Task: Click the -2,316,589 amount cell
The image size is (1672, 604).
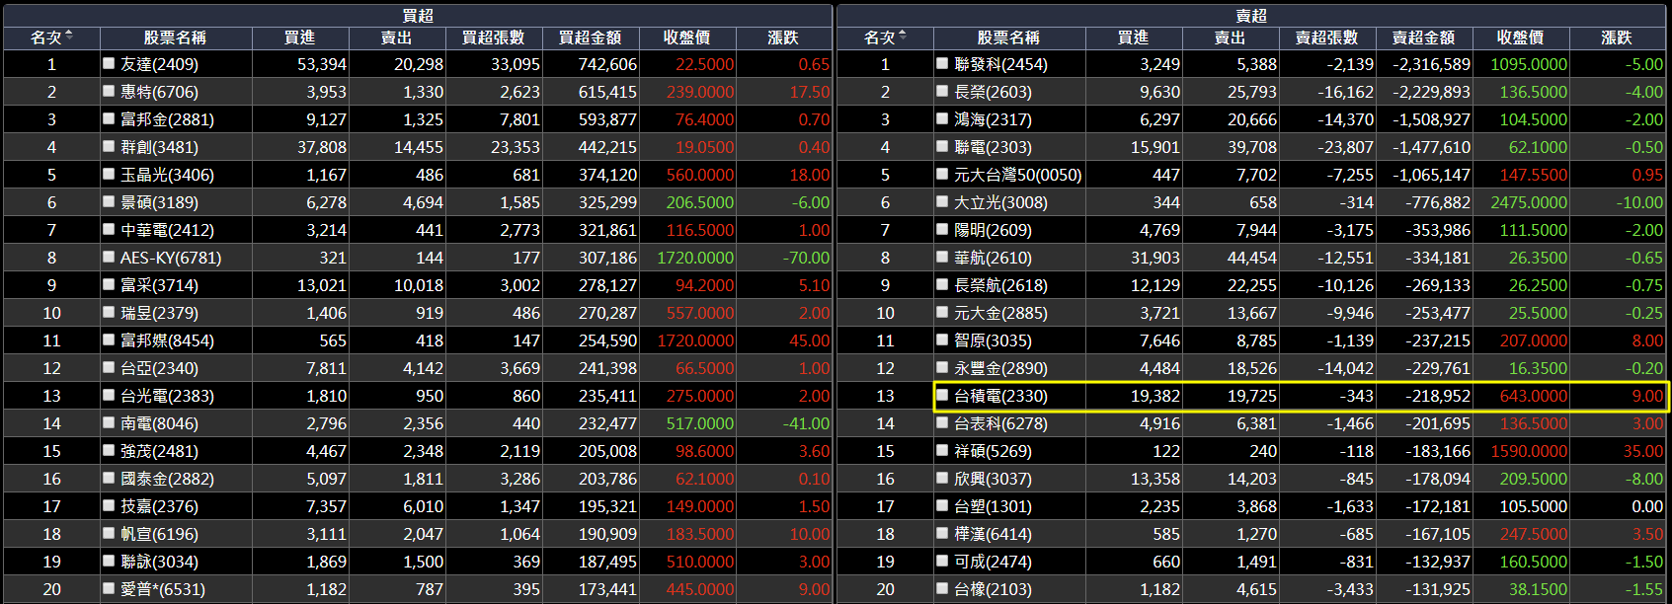Action: coord(1431,64)
